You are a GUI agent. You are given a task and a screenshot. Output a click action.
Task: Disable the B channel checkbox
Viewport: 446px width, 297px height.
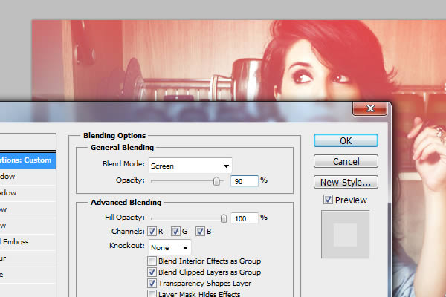tap(201, 232)
